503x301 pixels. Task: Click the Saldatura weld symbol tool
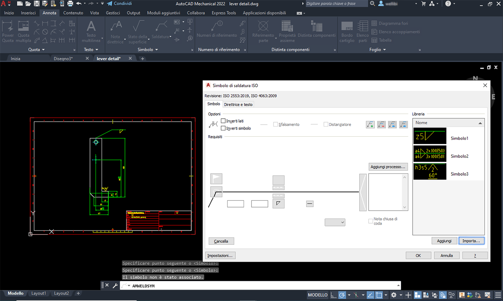click(161, 29)
